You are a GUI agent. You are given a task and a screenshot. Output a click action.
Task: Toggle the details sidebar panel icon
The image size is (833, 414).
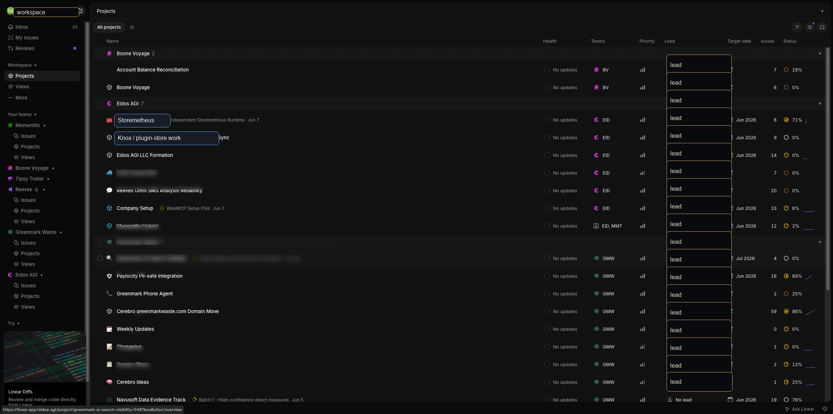coord(822,27)
